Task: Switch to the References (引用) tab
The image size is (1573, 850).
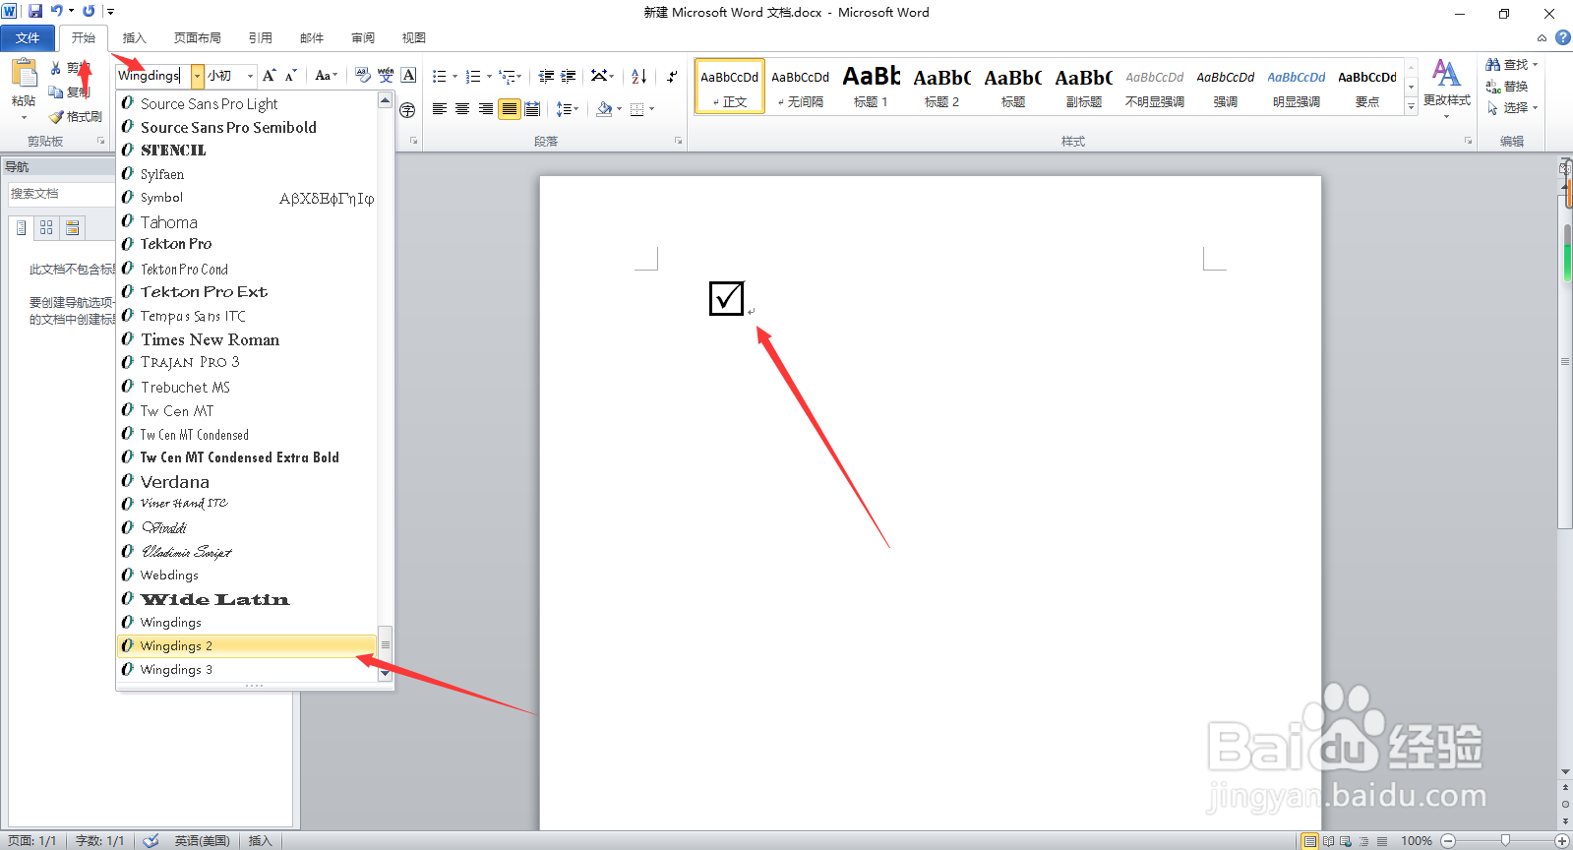Action: (260, 38)
